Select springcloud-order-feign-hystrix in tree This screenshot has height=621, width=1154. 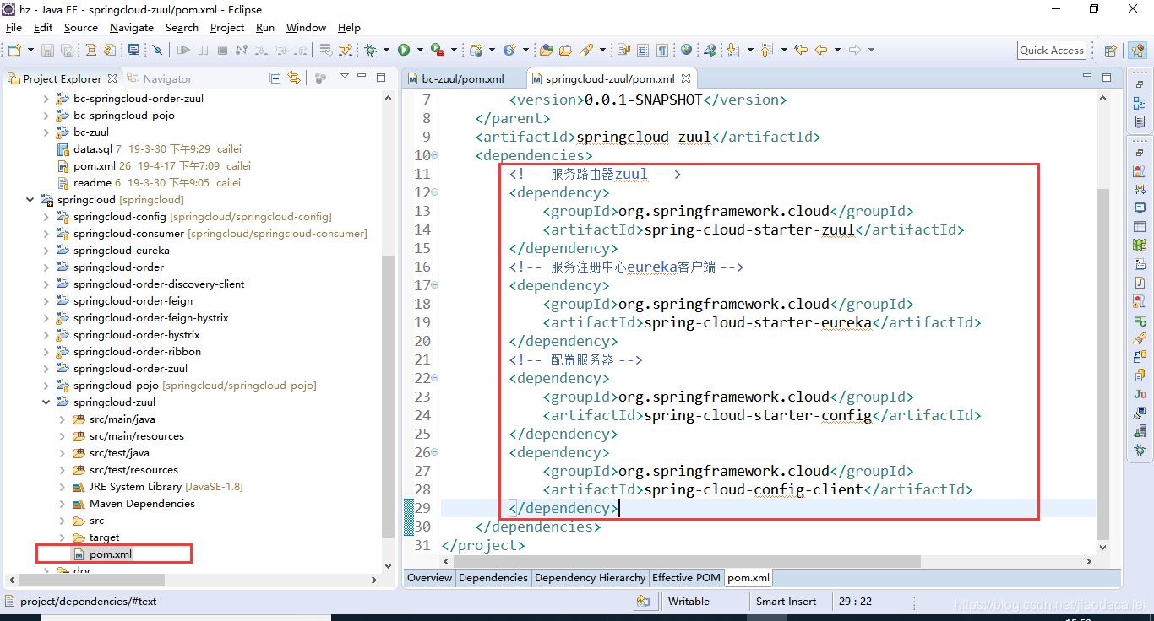(x=150, y=318)
